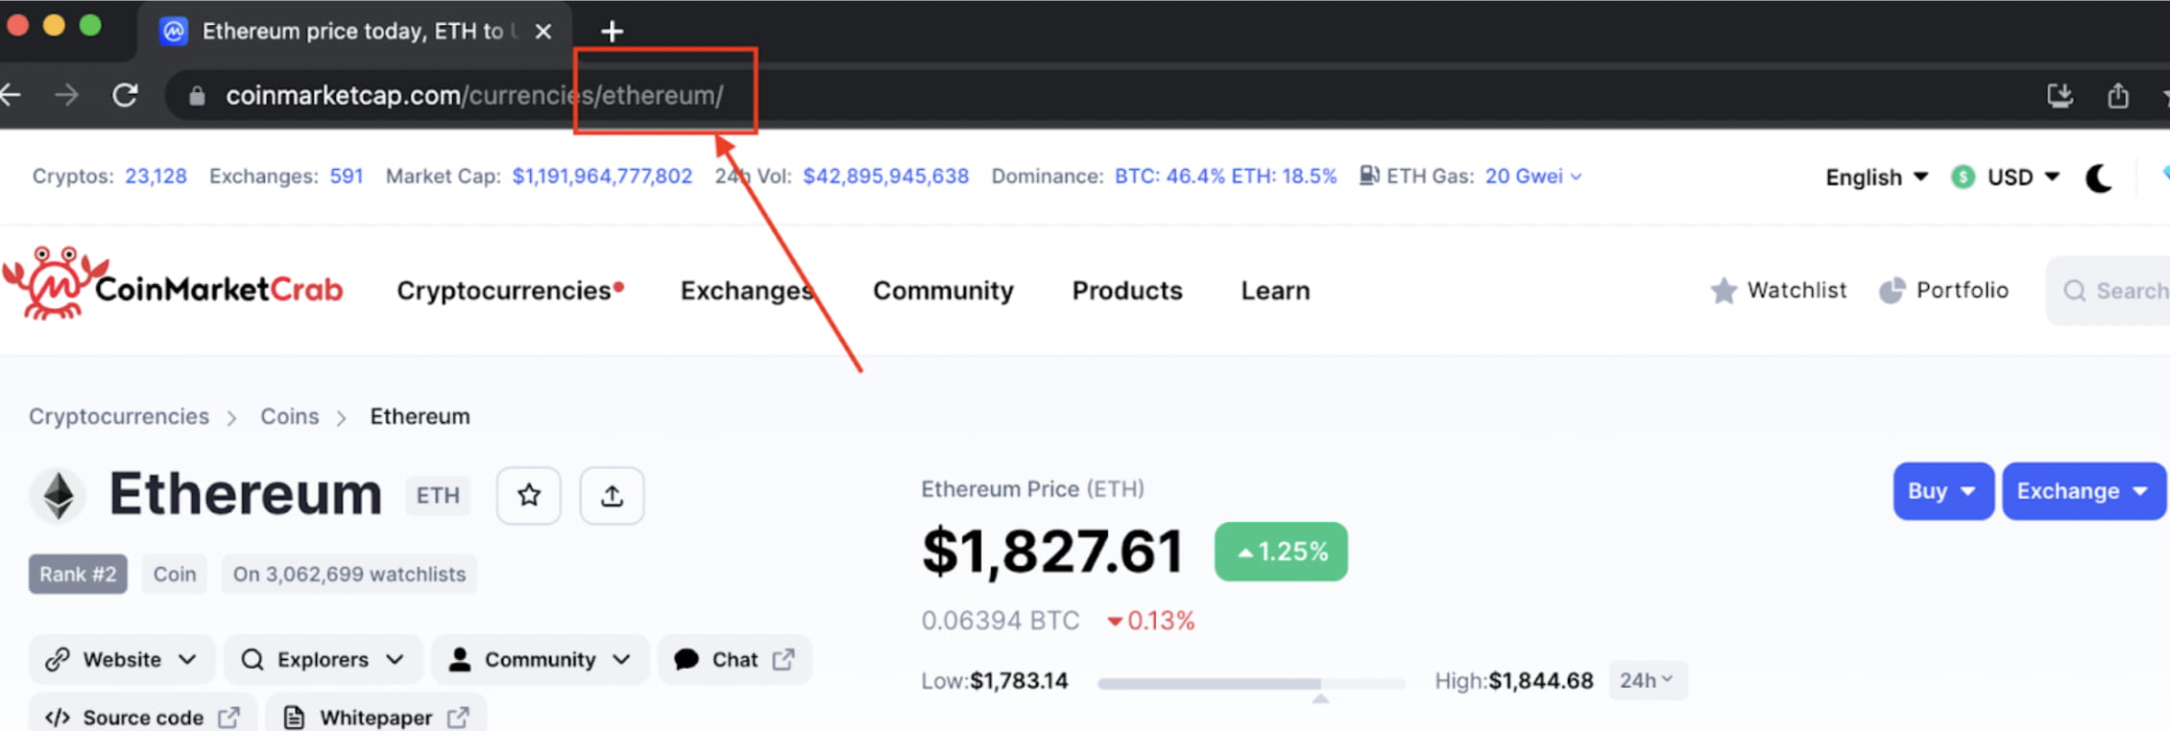
Task: Click the install app icon in address bar
Action: [2060, 95]
